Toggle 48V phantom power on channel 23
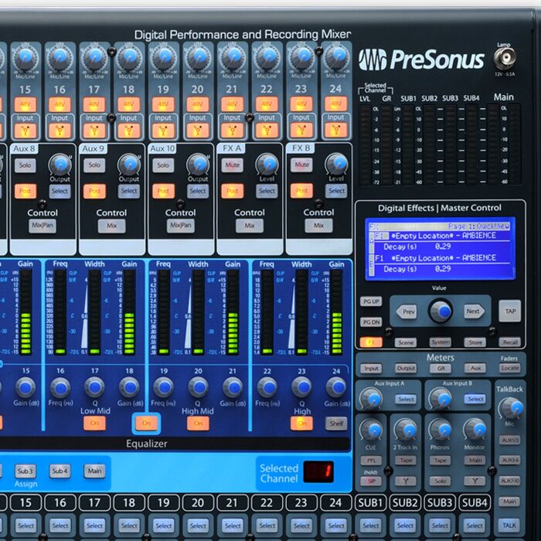This screenshot has width=541, height=541. (301, 104)
